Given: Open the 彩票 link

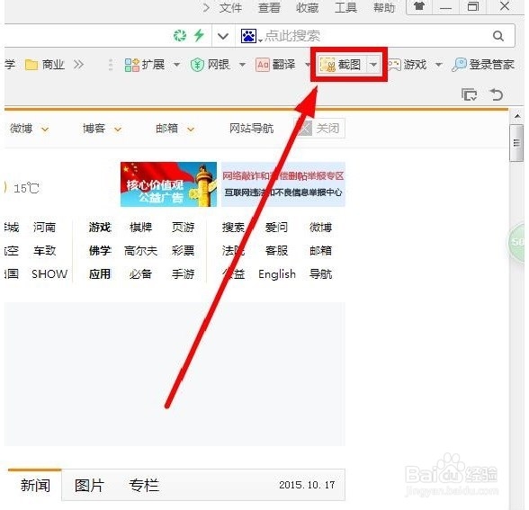Looking at the screenshot, I should [x=183, y=251].
